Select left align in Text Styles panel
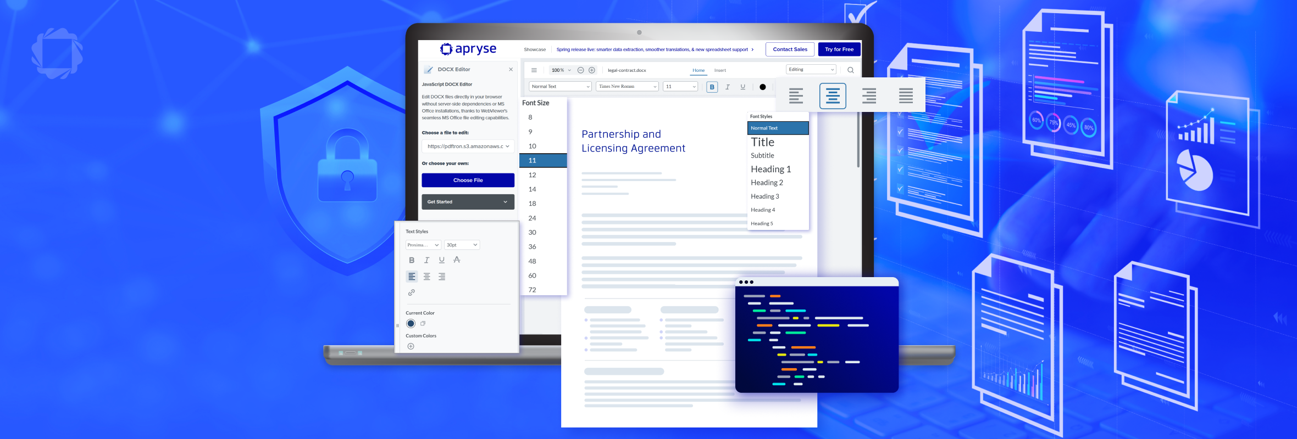Viewport: 1297px width, 439px height. point(412,277)
